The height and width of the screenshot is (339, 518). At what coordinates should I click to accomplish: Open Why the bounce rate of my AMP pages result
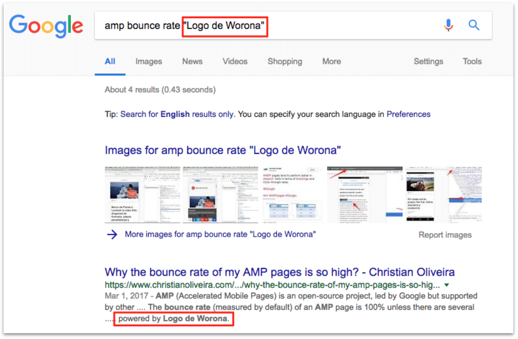[280, 272]
